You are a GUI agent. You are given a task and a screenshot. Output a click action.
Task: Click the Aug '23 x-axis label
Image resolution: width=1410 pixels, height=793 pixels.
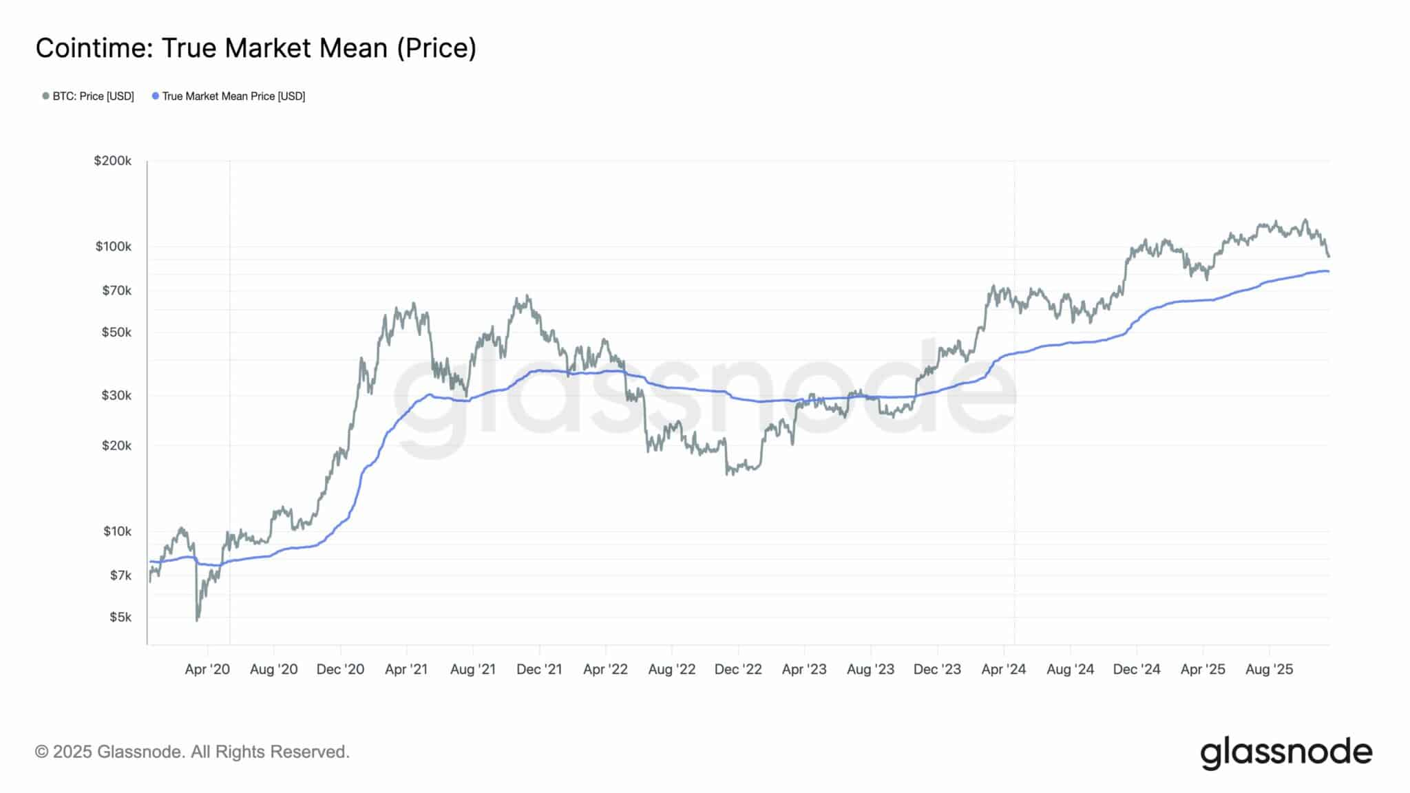pos(870,669)
